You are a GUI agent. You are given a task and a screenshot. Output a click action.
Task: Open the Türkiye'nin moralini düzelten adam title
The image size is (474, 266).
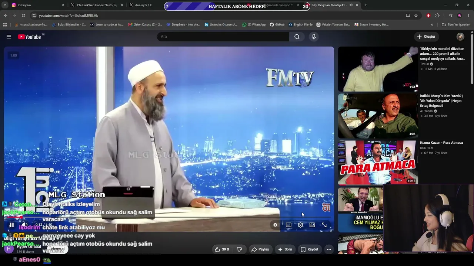click(443, 54)
